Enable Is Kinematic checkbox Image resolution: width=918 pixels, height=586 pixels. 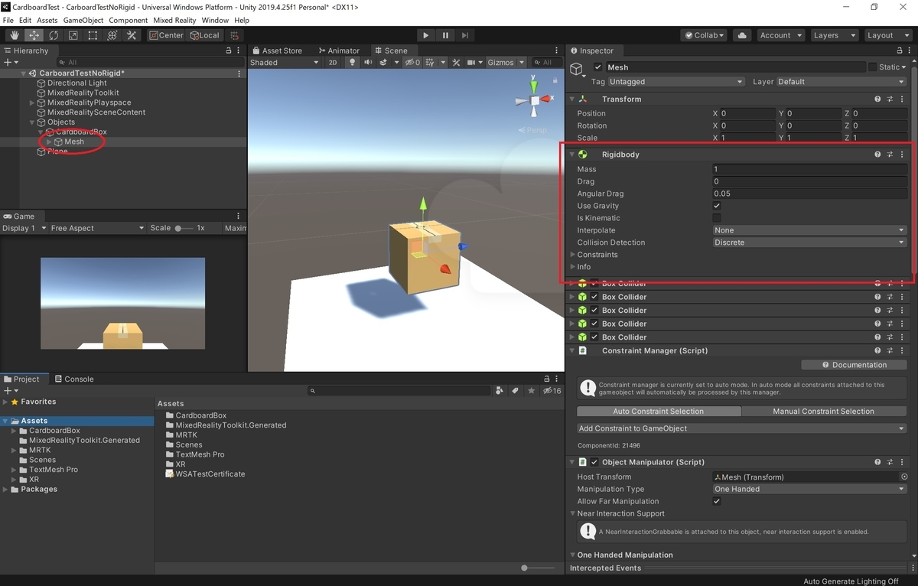point(717,218)
